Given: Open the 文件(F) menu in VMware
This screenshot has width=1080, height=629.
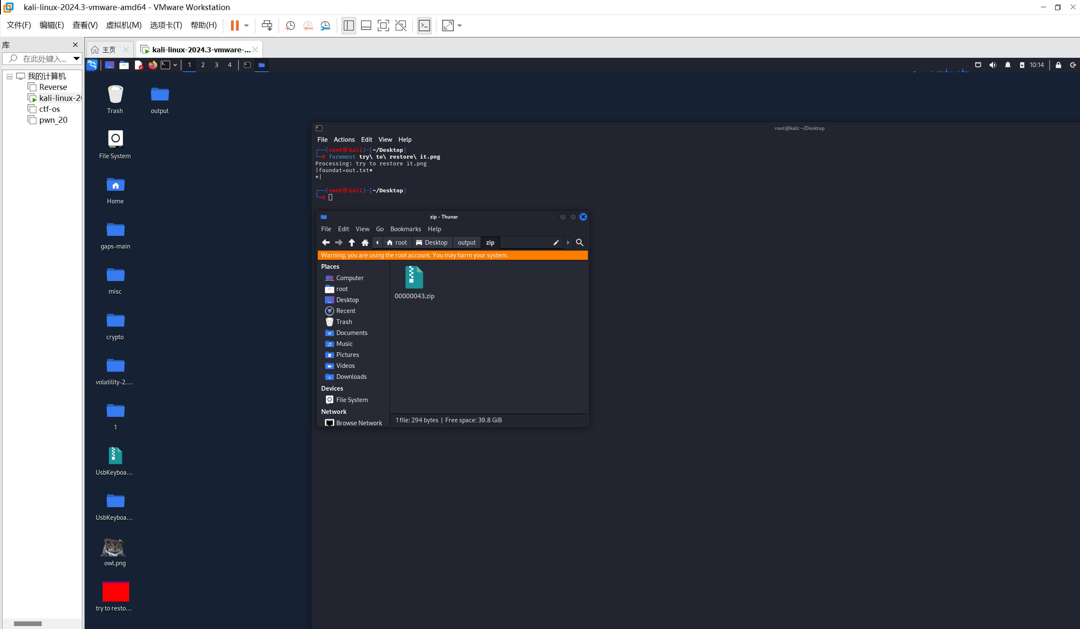Looking at the screenshot, I should [x=19, y=25].
